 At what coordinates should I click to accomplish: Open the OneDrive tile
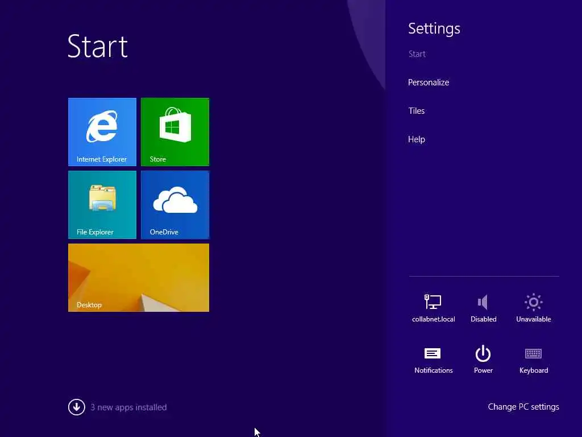pyautogui.click(x=175, y=205)
